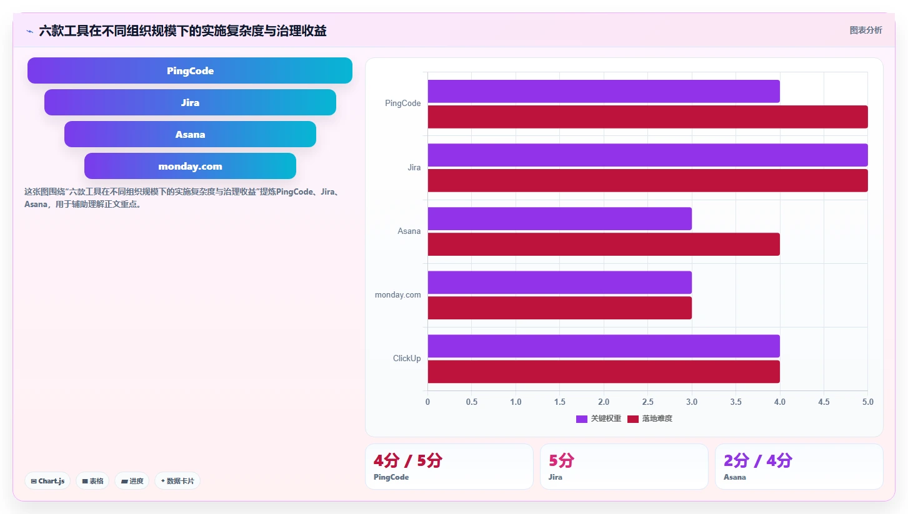Click PingCode red 落地难度 bar
The width and height of the screenshot is (908, 514).
[x=647, y=117]
